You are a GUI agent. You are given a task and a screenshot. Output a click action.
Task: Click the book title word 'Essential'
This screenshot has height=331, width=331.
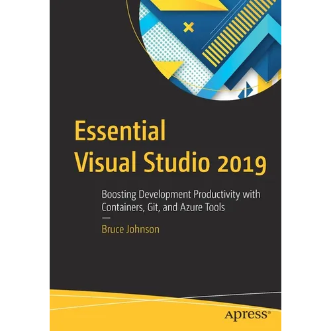120,130
